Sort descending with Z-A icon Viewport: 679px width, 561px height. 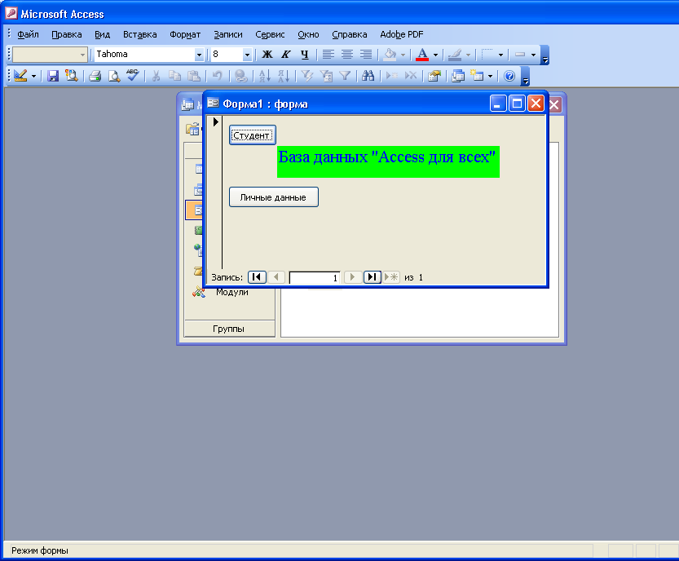[x=283, y=76]
